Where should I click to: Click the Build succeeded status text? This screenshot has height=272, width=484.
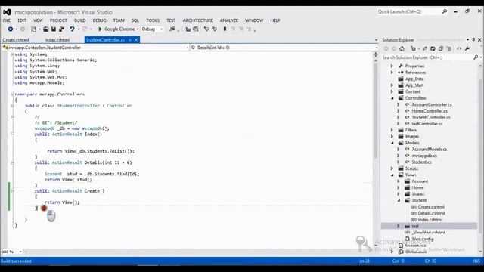17,261
